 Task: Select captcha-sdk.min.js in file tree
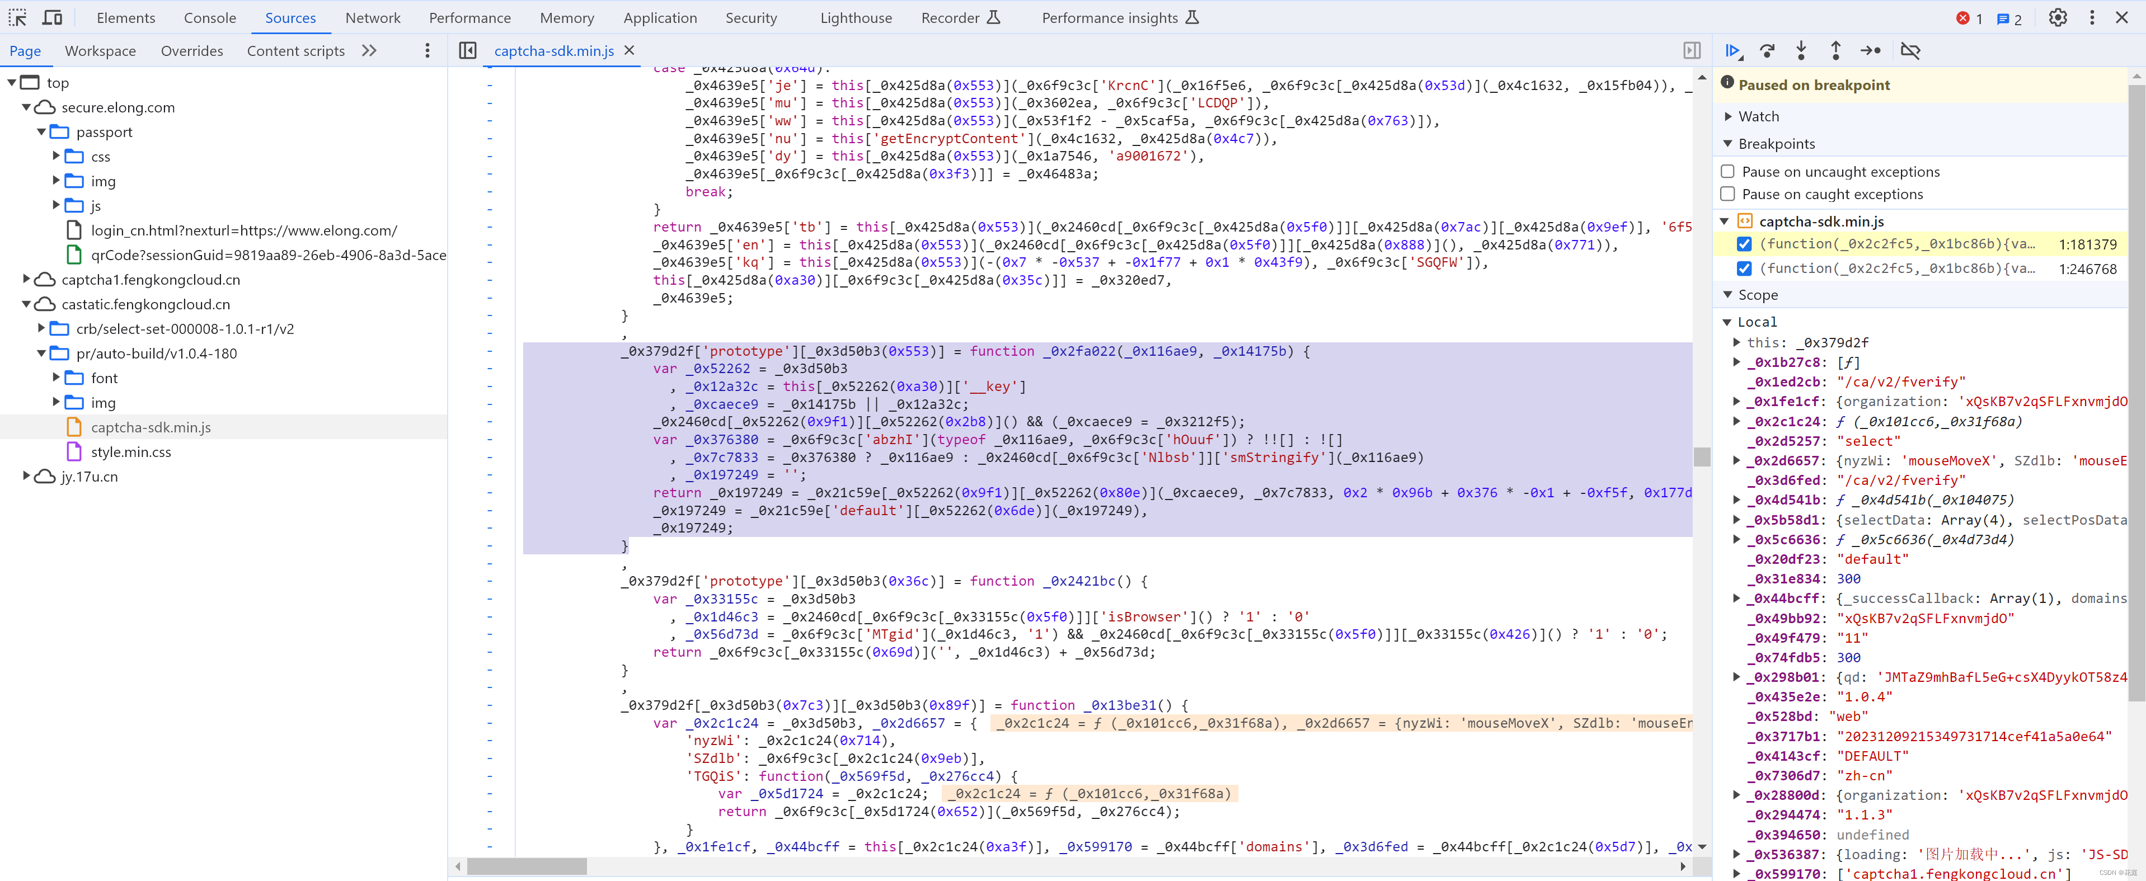151,427
